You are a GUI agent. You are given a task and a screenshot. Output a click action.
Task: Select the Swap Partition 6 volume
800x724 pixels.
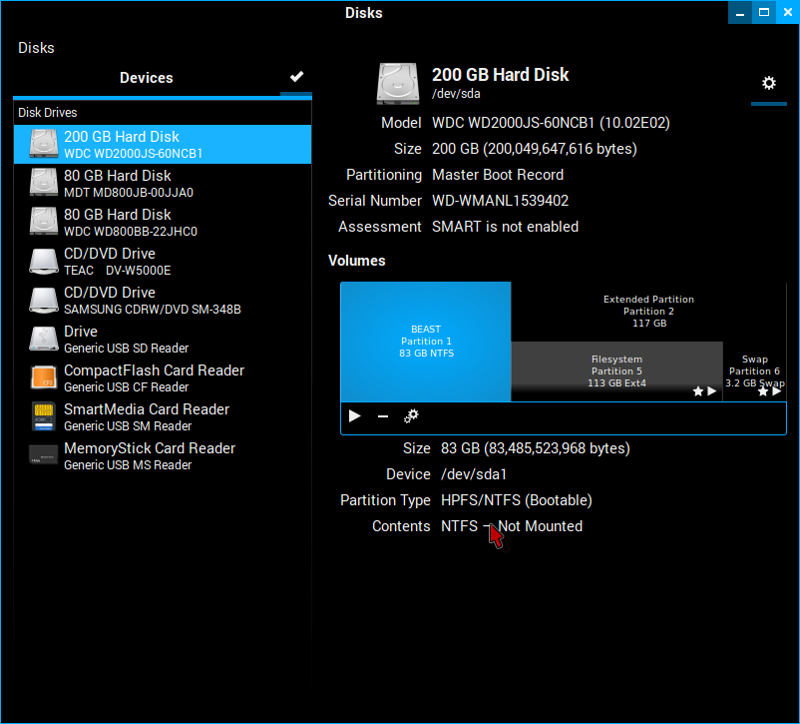coord(754,370)
